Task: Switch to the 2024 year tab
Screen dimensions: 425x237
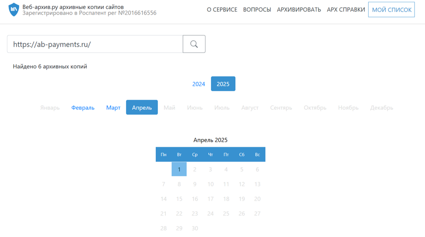Action: pyautogui.click(x=199, y=84)
